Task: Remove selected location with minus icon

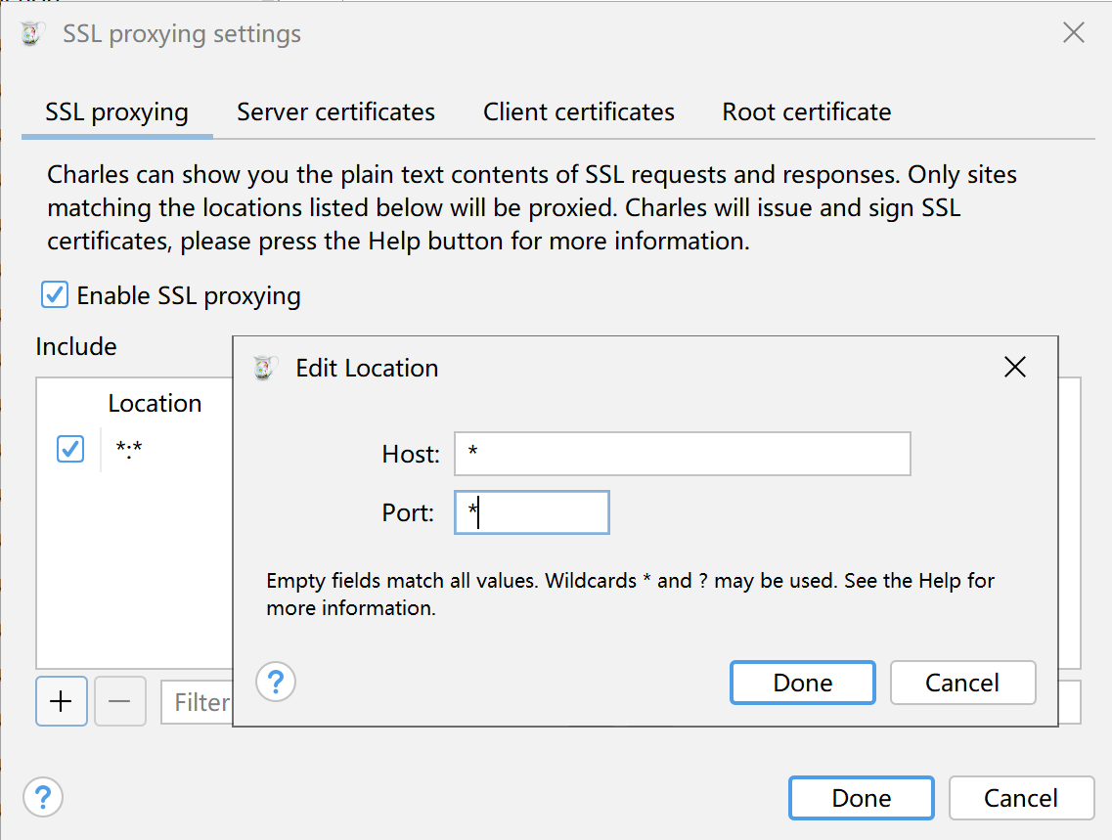Action: tap(120, 701)
